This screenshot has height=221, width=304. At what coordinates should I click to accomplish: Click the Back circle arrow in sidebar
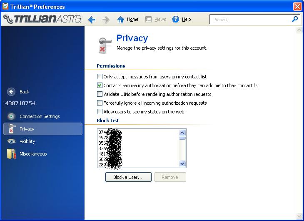click(x=11, y=92)
